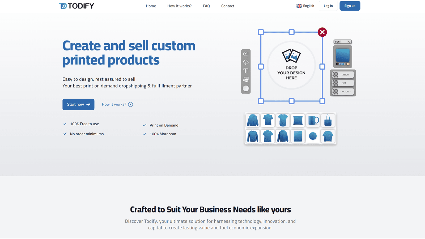Open the FAQ page from the navigation

[206, 6]
